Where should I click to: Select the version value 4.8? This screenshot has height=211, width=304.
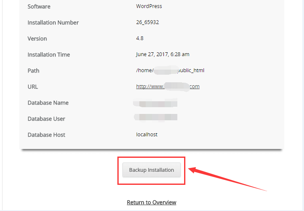[x=140, y=38]
